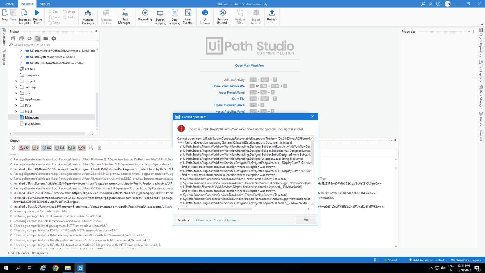Screen dimensions: 485x273
Task: Open the Home ribbon tab
Action: click(x=9, y=5)
